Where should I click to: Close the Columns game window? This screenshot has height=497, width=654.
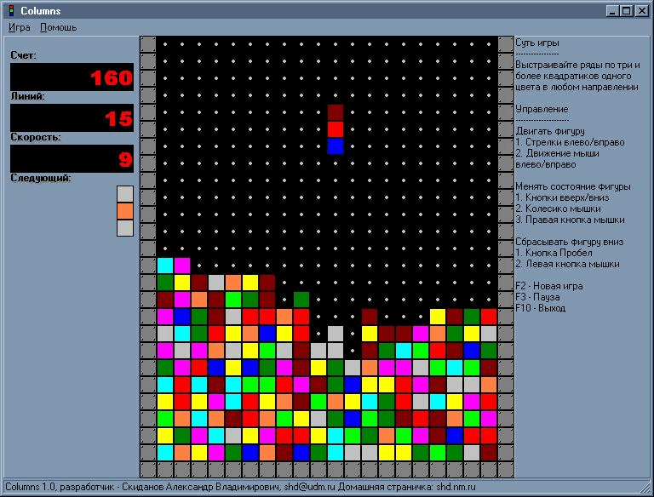pos(641,10)
